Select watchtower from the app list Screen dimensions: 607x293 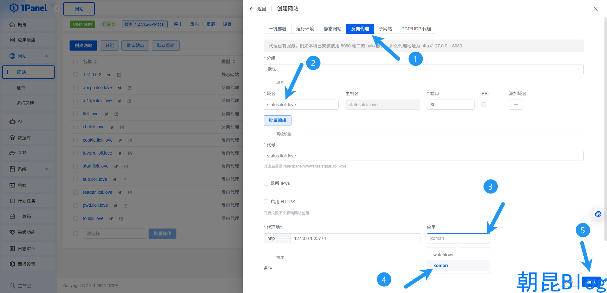click(458, 255)
